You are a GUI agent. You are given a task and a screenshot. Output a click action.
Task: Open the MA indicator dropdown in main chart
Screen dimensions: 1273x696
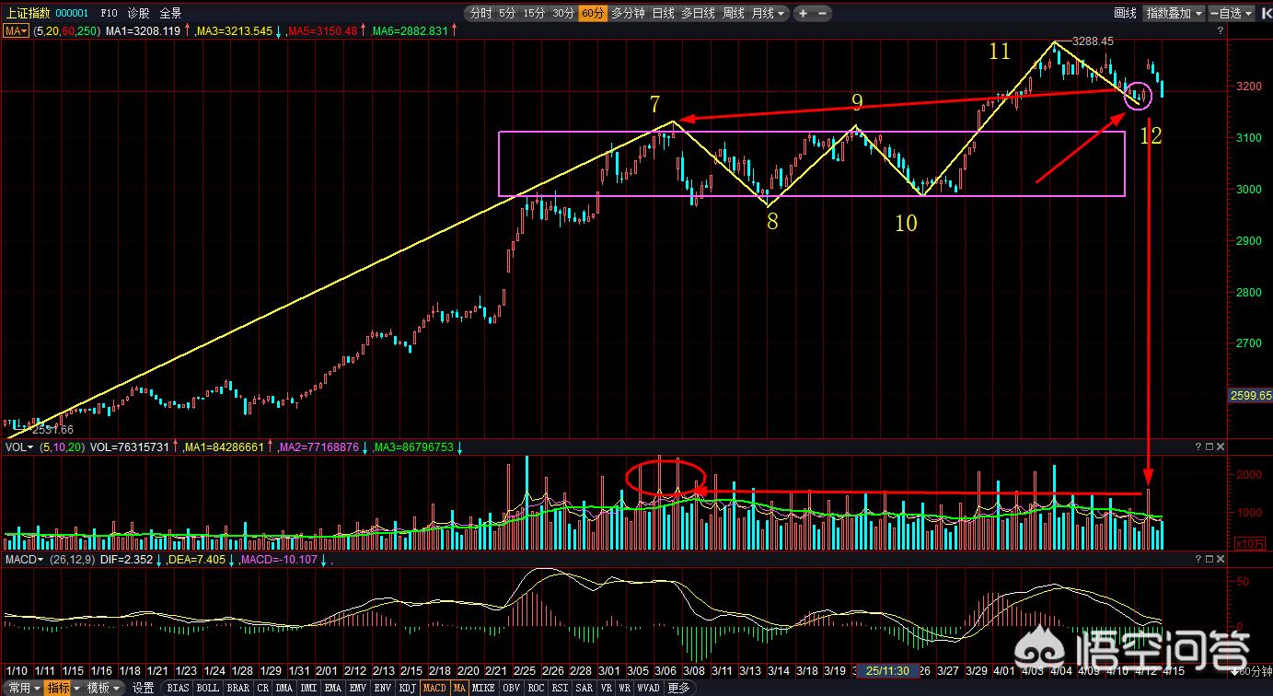16,30
